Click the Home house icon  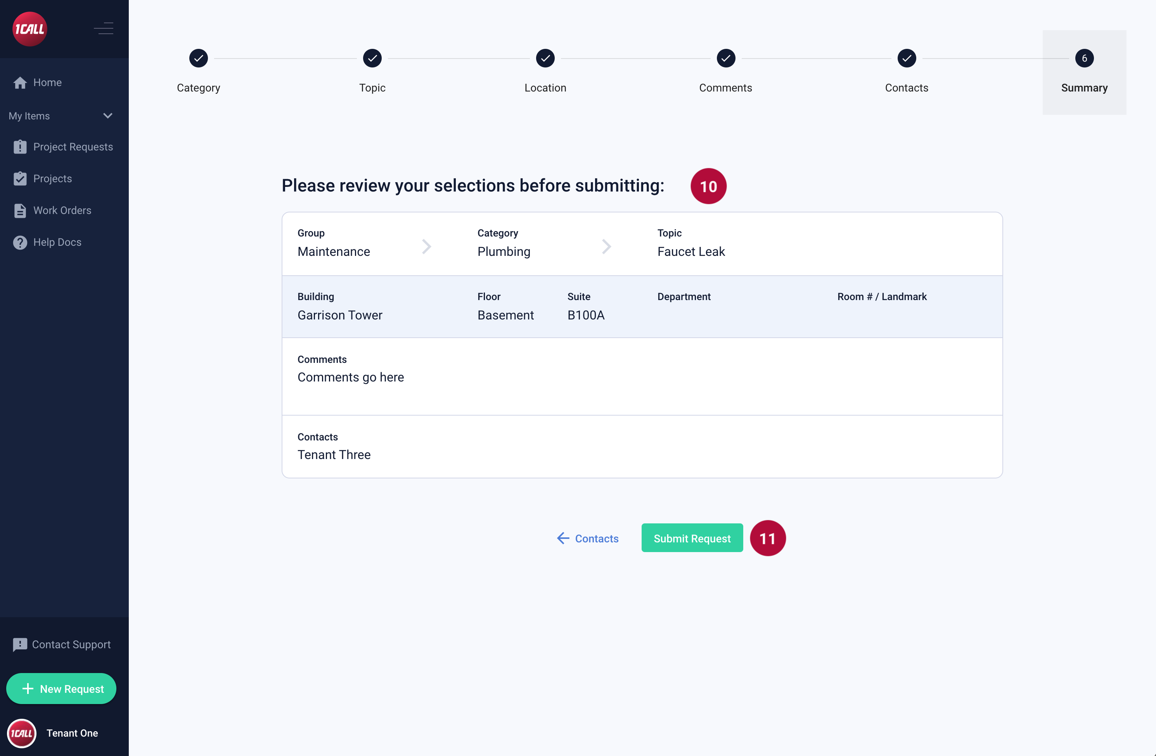[x=20, y=83]
